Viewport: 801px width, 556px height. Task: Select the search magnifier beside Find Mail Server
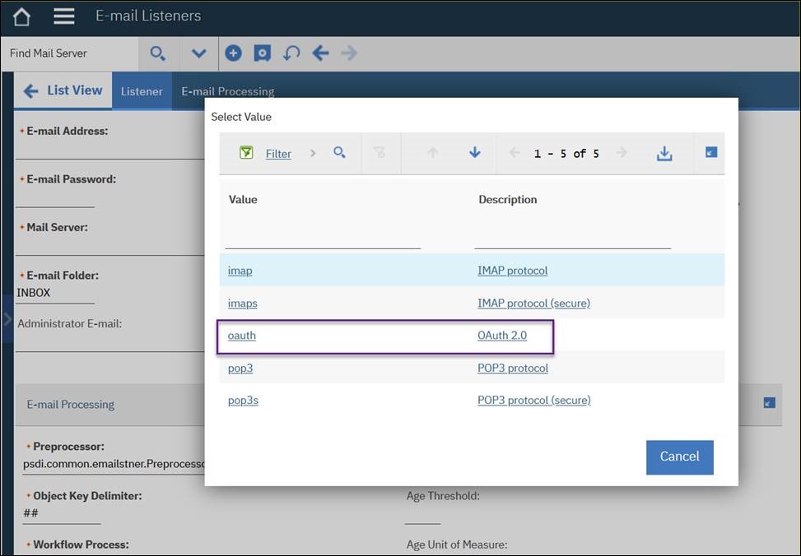[x=158, y=53]
